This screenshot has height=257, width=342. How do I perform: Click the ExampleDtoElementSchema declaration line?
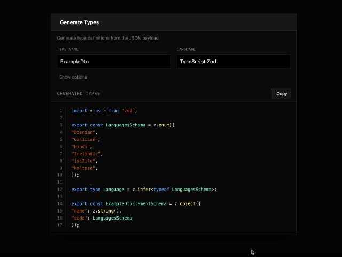(x=139, y=203)
